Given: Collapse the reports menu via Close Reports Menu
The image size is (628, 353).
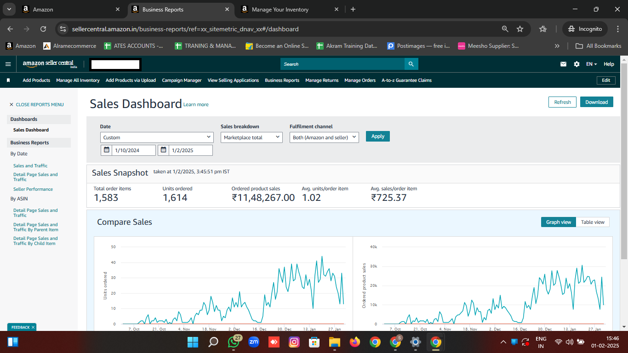Looking at the screenshot, I should (x=36, y=104).
